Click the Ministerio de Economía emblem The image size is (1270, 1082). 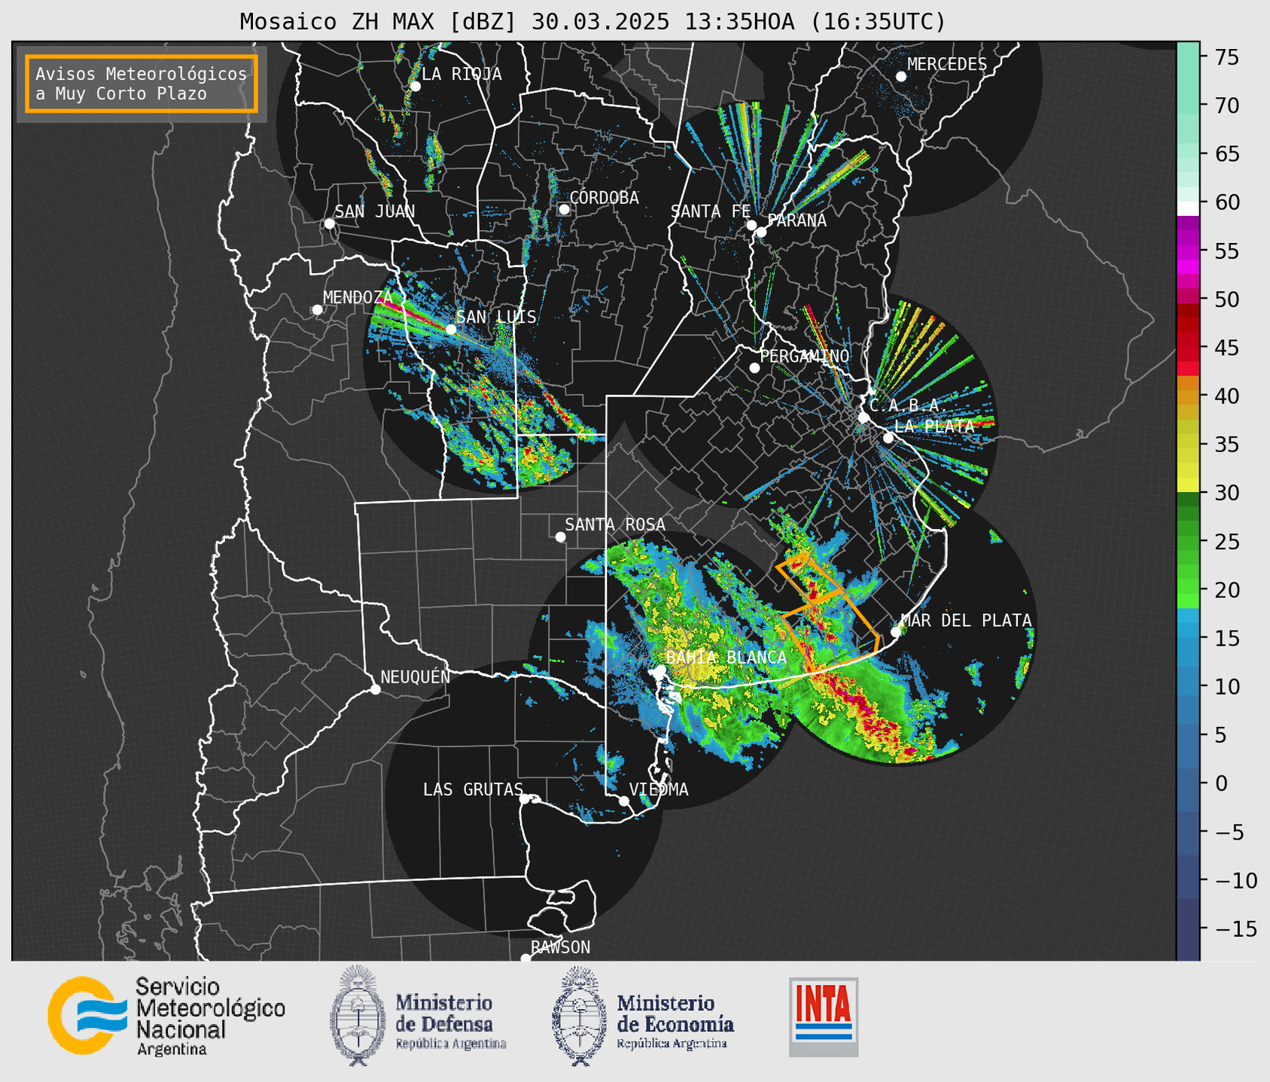[580, 1016]
